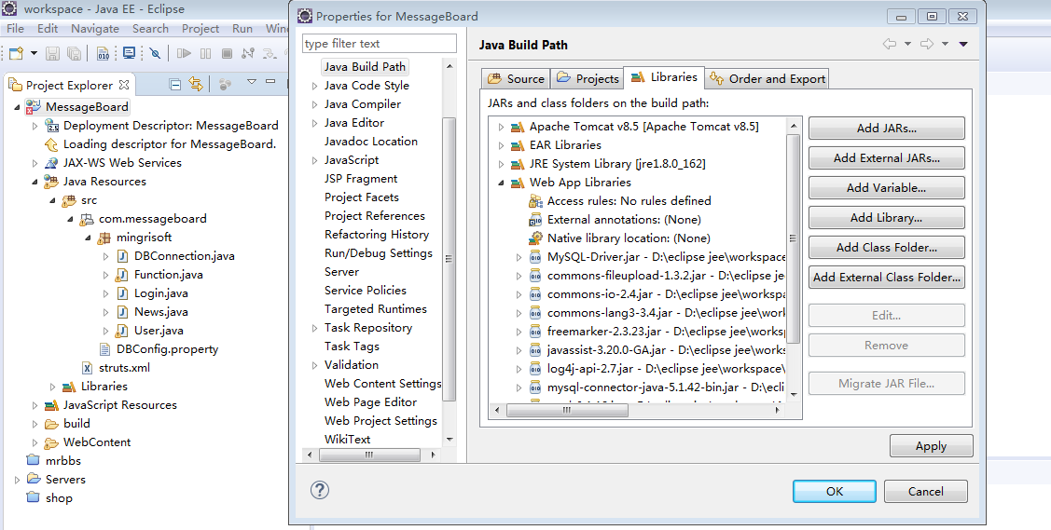
Task: Click the help question mark icon
Action: 320,490
